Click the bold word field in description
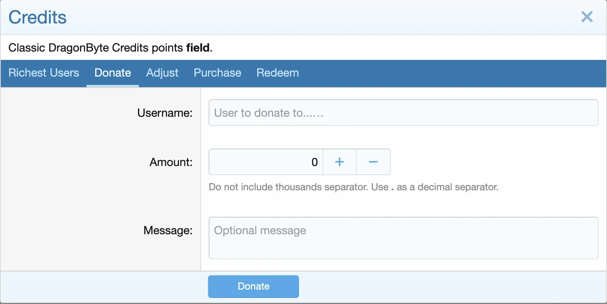This screenshot has width=607, height=304. 198,48
